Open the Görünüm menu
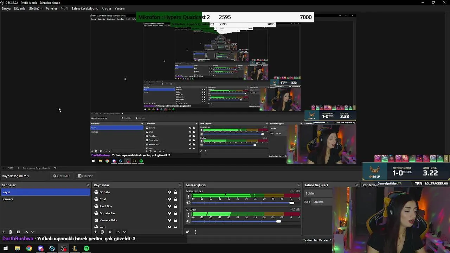The image size is (450, 253). 36,8
